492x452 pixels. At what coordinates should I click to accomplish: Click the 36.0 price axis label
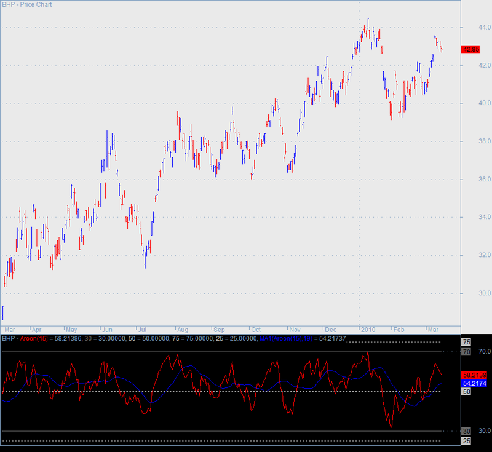coord(485,180)
